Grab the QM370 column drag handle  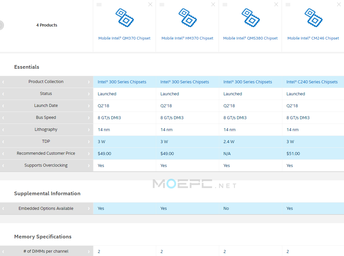[x=99, y=5]
